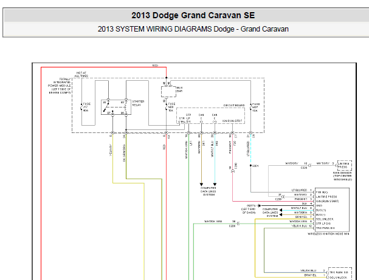This screenshot has height=280, width=369.
Task: Click the FUSE J17 40A label
Action: [x=86, y=107]
